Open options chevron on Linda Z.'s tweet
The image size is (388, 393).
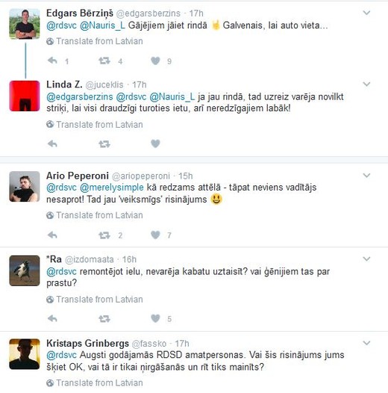click(366, 84)
